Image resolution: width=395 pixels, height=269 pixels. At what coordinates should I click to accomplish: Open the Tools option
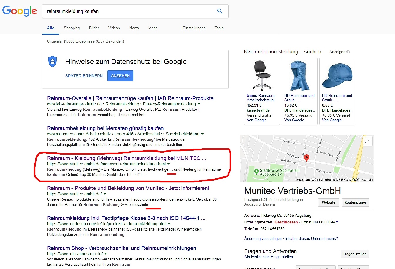click(x=219, y=28)
